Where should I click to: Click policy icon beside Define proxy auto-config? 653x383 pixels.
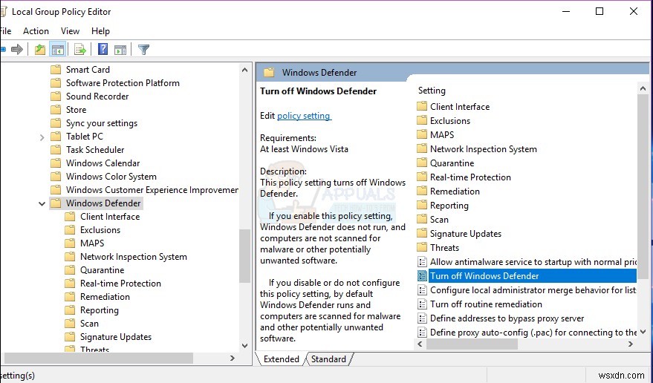coord(422,333)
